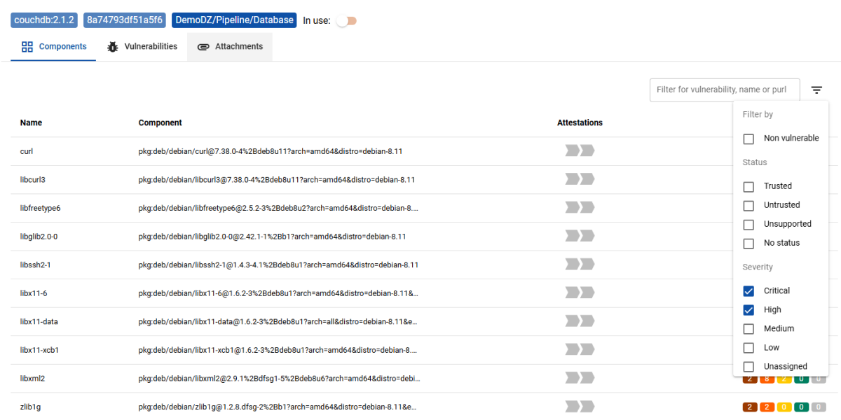
Task: Select the libx11-6 row name
Action: click(34, 293)
